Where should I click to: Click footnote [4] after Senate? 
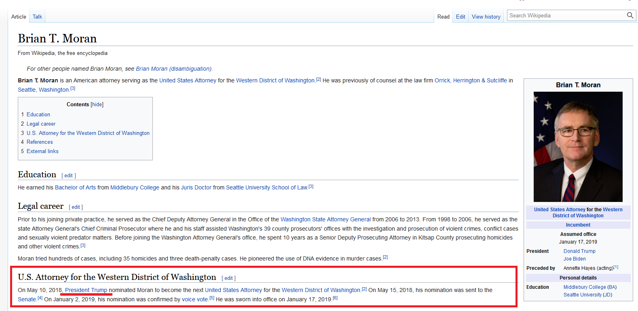[40, 298]
